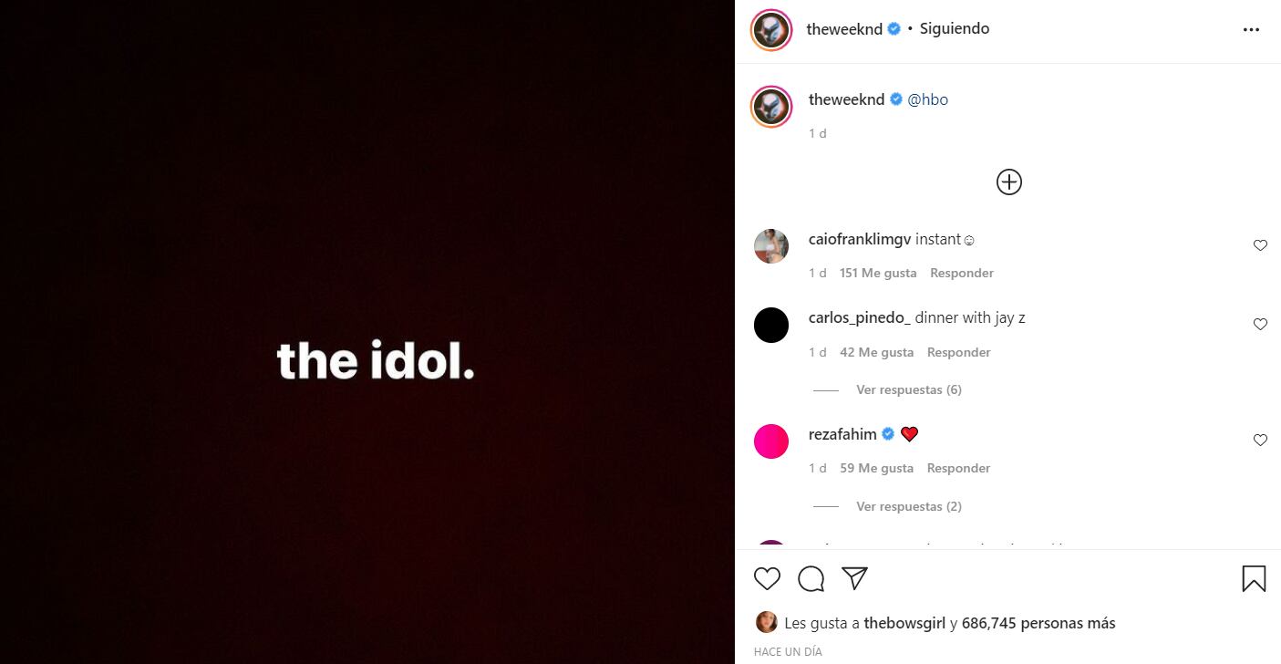Expand the two replies under rezafahim's comment
The height and width of the screenshot is (664, 1281).
(908, 506)
